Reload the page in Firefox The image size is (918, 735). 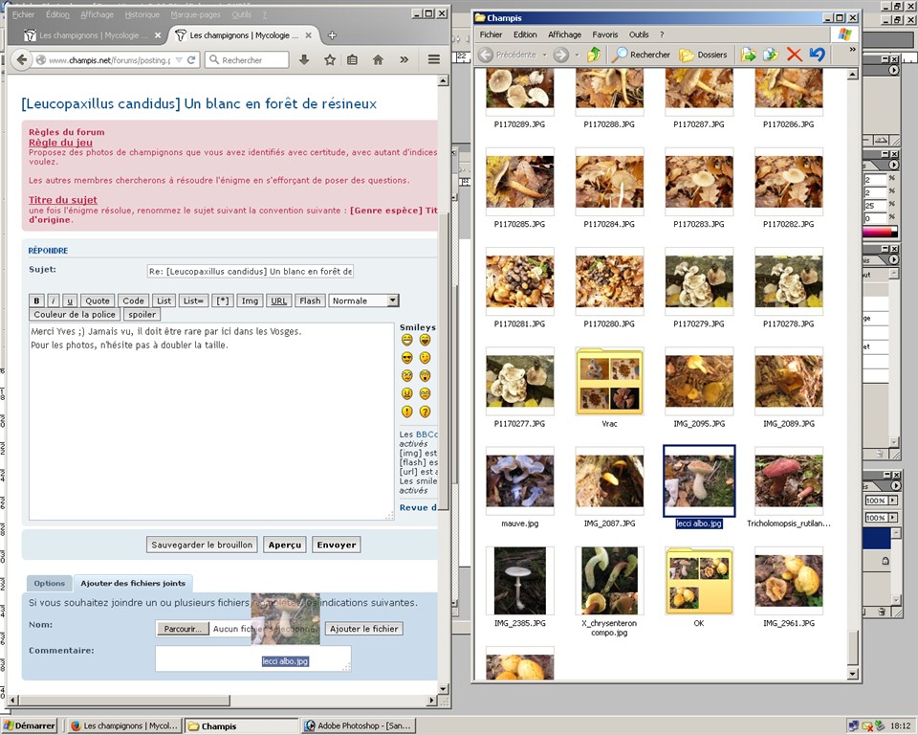tap(191, 59)
